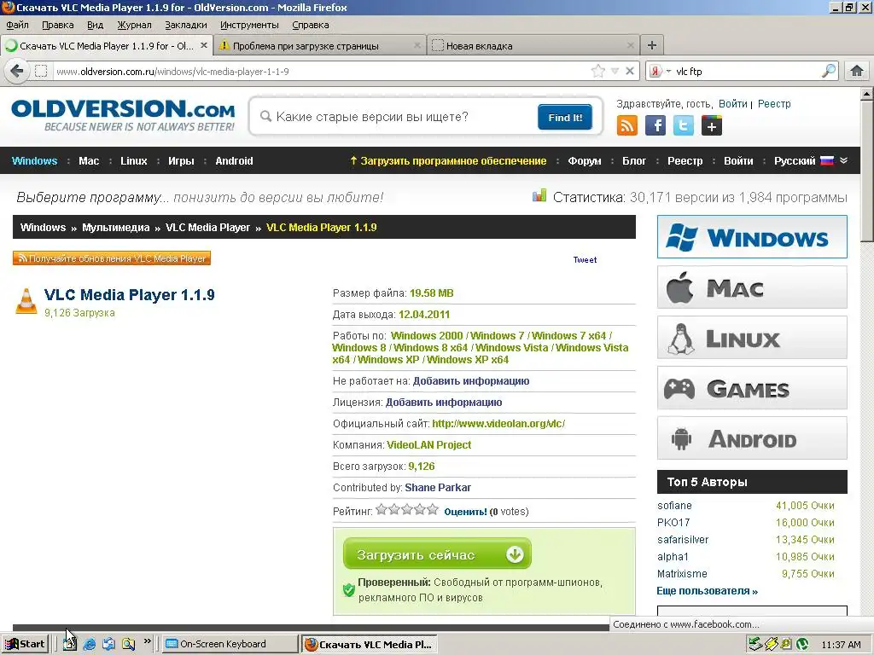Open Internet Explorer from quick launch
874x655 pixels.
click(89, 644)
